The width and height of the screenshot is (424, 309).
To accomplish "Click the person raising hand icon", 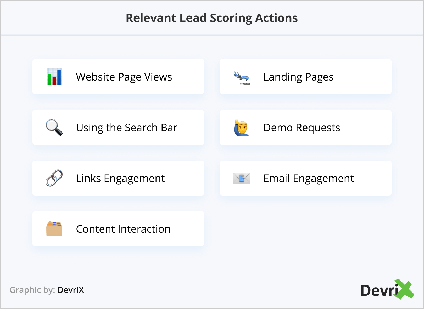I will tap(241, 127).
